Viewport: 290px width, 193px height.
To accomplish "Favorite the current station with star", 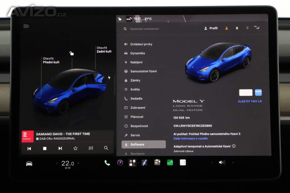I will point(75,148).
